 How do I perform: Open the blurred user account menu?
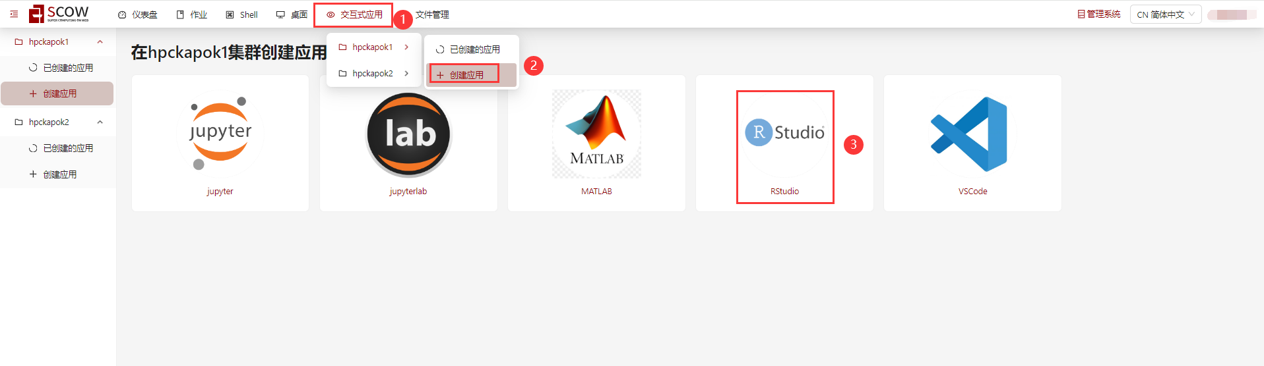click(1232, 14)
